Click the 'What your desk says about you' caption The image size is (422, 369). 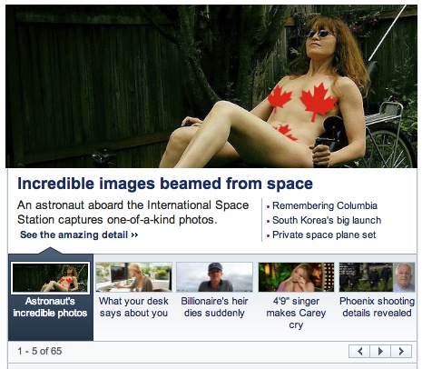point(133,307)
